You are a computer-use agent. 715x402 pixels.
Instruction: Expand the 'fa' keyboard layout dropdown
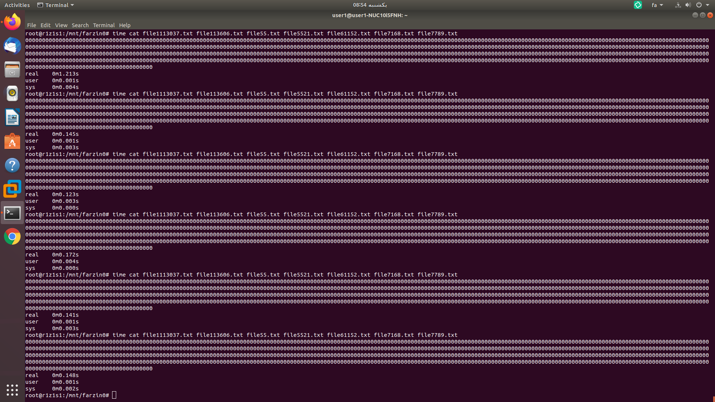pos(657,5)
